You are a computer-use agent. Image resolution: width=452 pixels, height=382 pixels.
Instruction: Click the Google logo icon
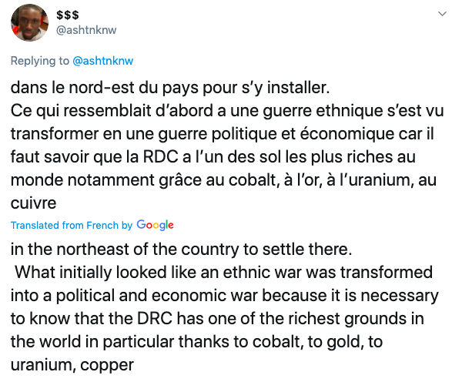[x=155, y=225]
